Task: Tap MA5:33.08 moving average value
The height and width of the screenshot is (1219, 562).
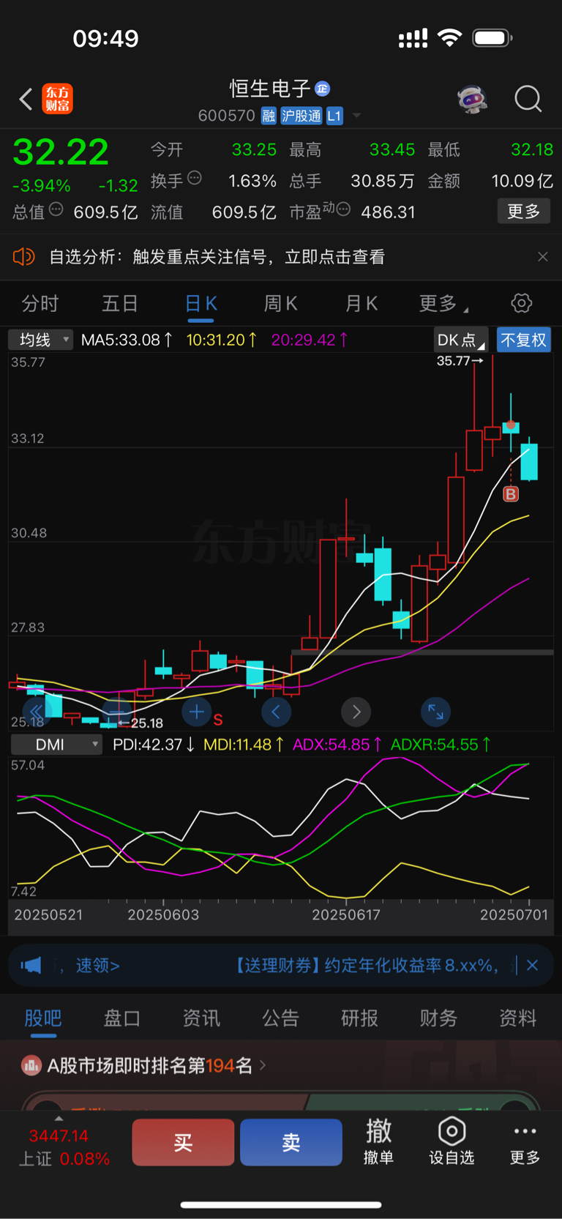Action: click(x=127, y=340)
